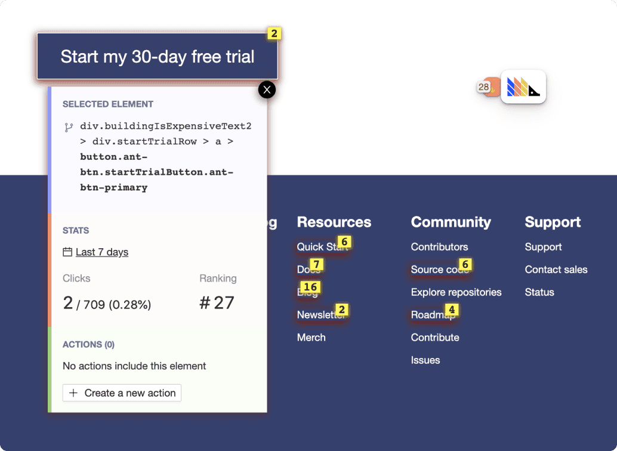617x451 pixels.
Task: Click the orange 28 badge icon
Action: pyautogui.click(x=485, y=87)
